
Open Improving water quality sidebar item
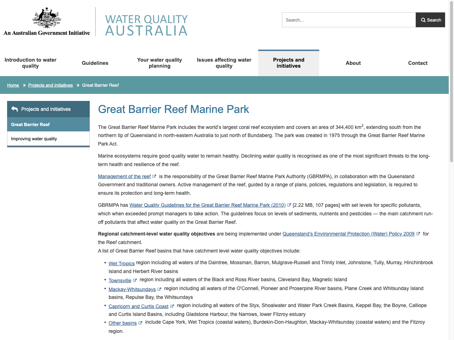(x=48, y=138)
